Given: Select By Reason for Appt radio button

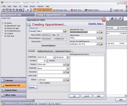Looking at the screenshot, I should tap(3, 28).
